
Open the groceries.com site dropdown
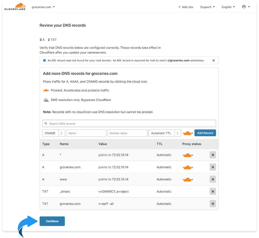coord(43,7)
